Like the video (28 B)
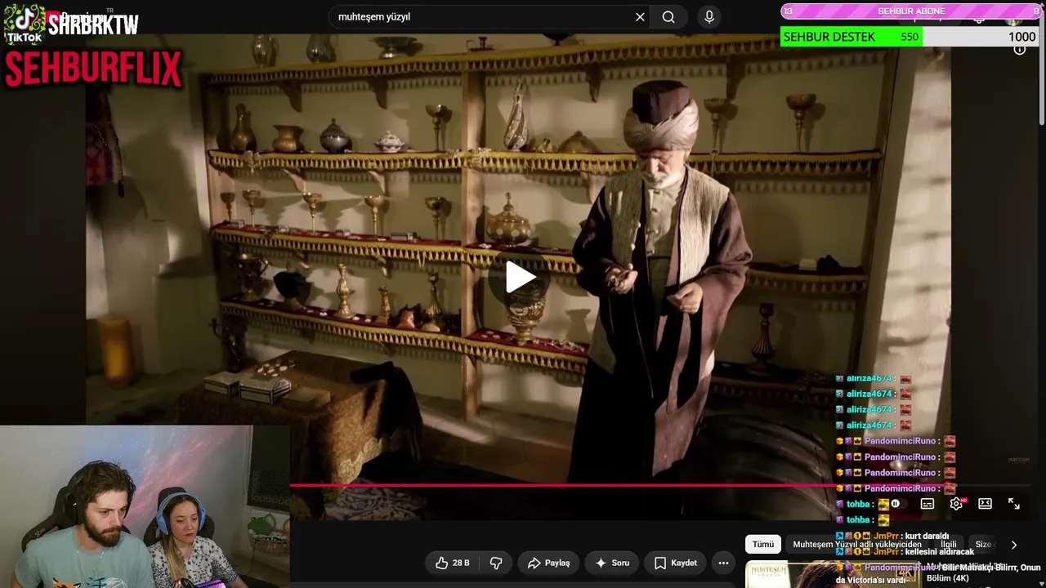The image size is (1046, 588). click(452, 563)
